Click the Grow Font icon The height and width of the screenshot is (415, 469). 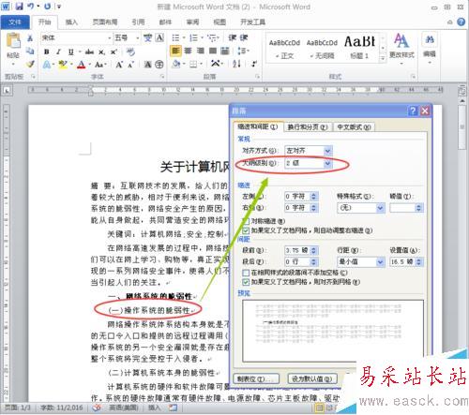tap(119, 65)
